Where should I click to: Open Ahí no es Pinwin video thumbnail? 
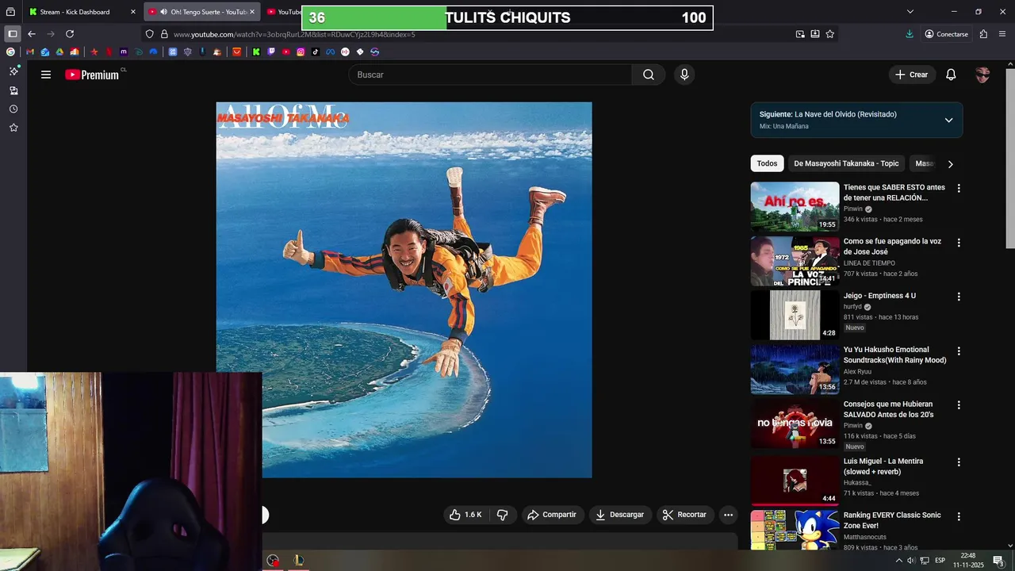point(795,207)
